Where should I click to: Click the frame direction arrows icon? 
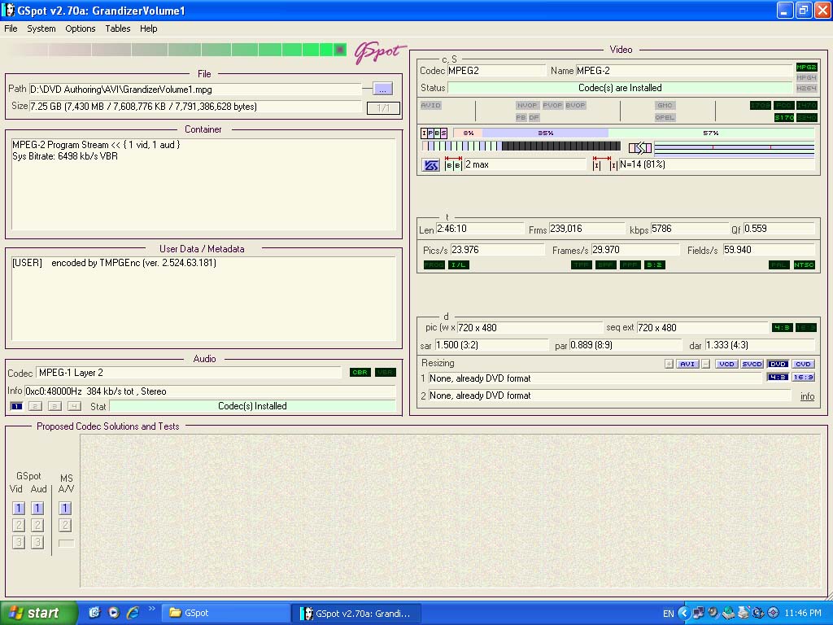click(639, 148)
